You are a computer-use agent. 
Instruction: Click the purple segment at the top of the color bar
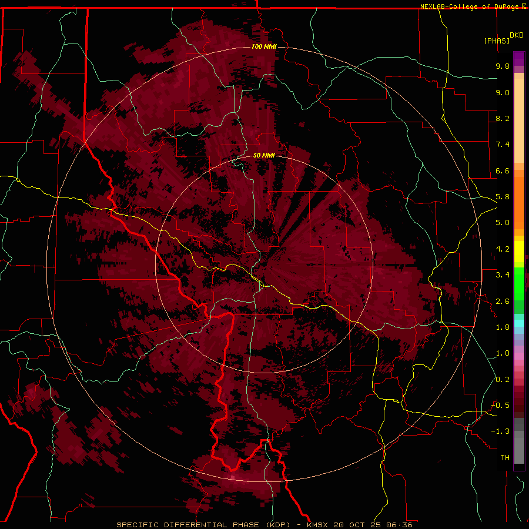pos(519,59)
